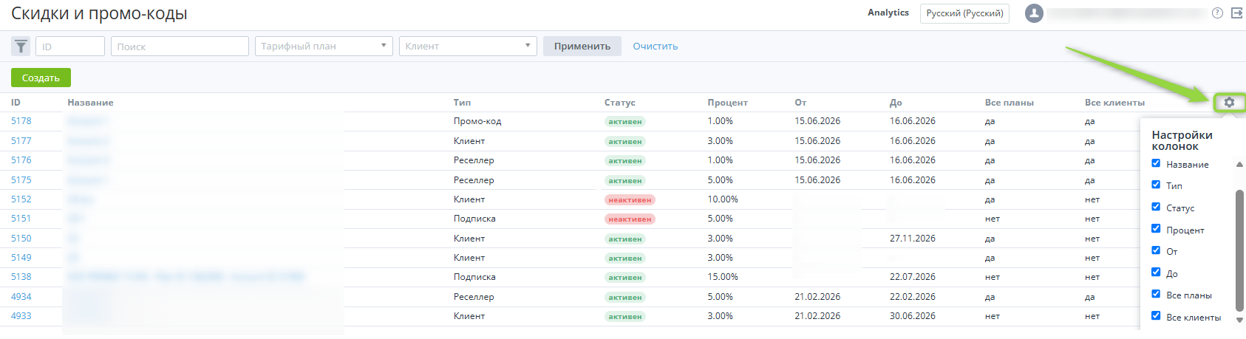
Task: Open column settings gear icon
Action: tap(1229, 103)
